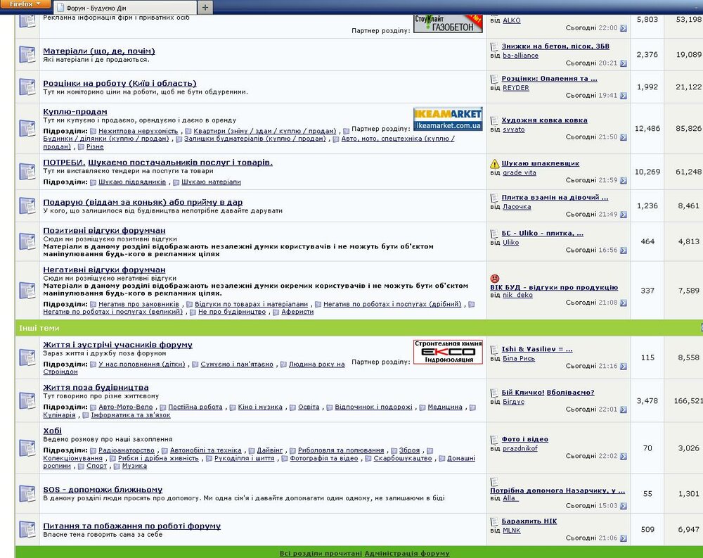703x558 pixels.
Task: Click forum status icon for Розцінки на роботу
Action: point(27,87)
